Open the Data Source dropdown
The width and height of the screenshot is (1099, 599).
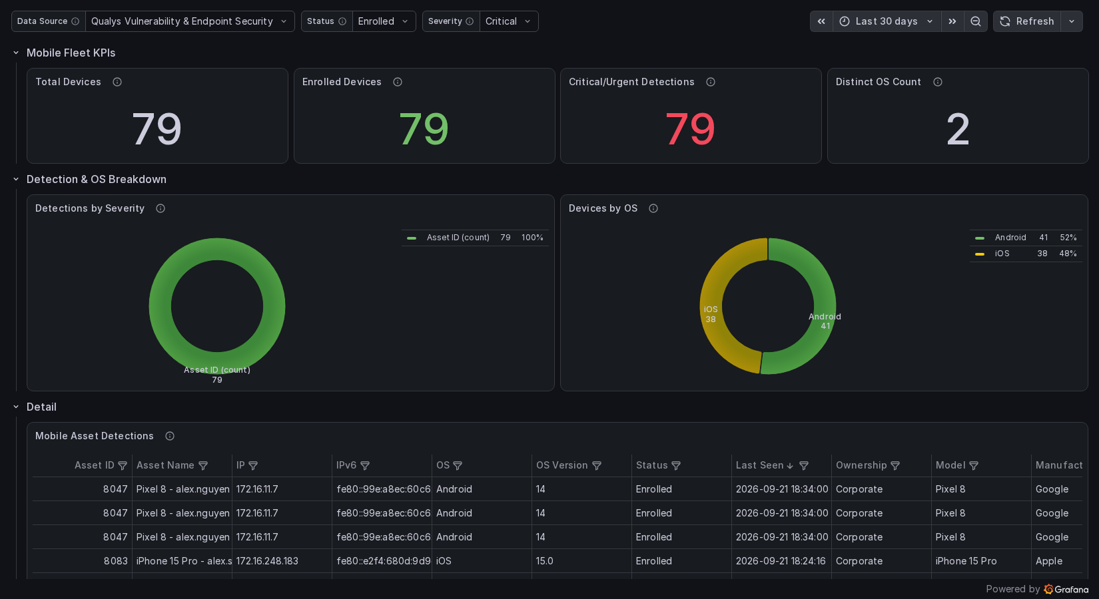point(190,21)
